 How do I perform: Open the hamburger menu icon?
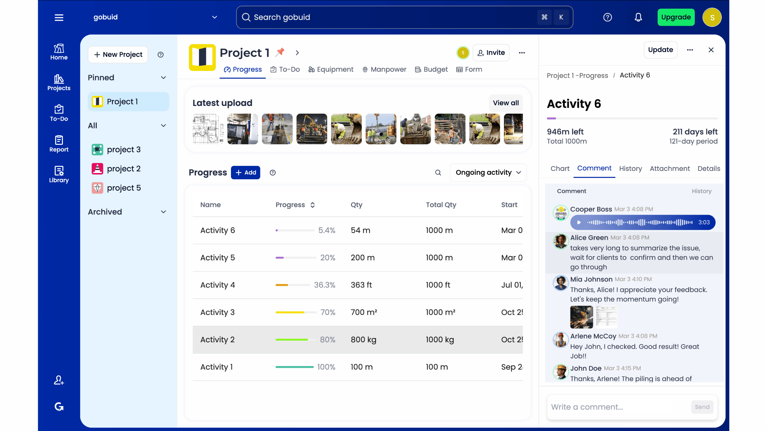[x=59, y=17]
